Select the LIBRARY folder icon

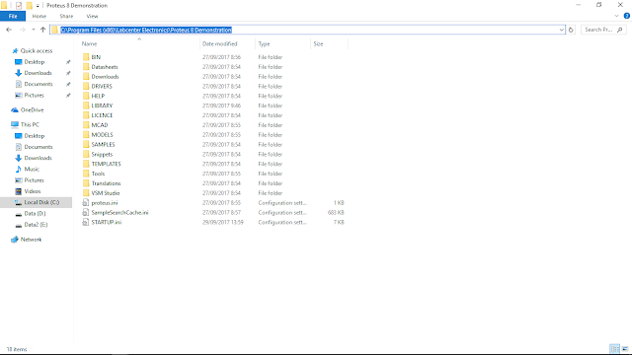(x=86, y=106)
